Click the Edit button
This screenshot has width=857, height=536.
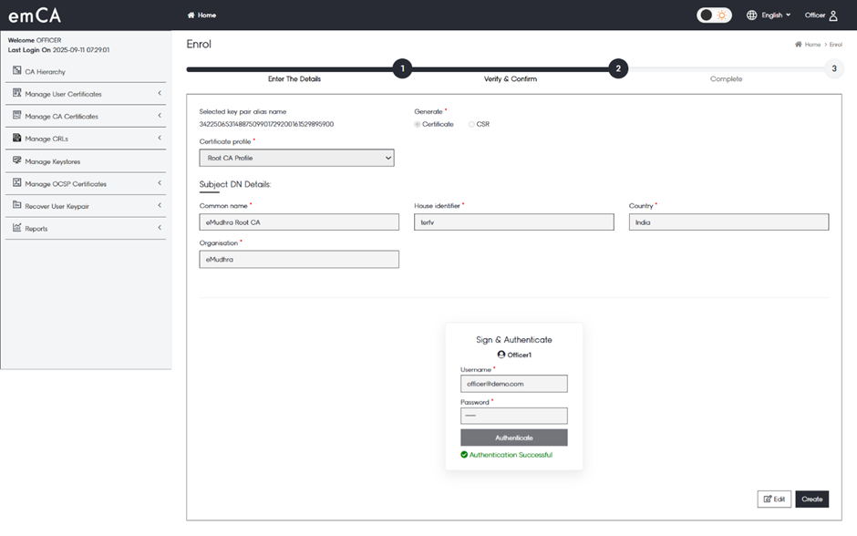774,499
